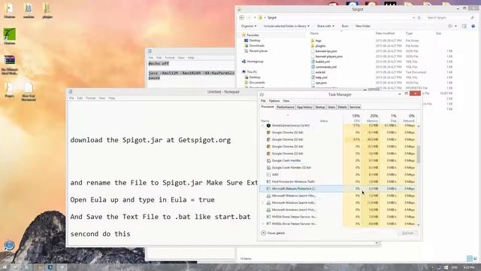Viewport: 481px width, 271px height.
Task: Open the Task Manager Options menu
Action: click(274, 101)
